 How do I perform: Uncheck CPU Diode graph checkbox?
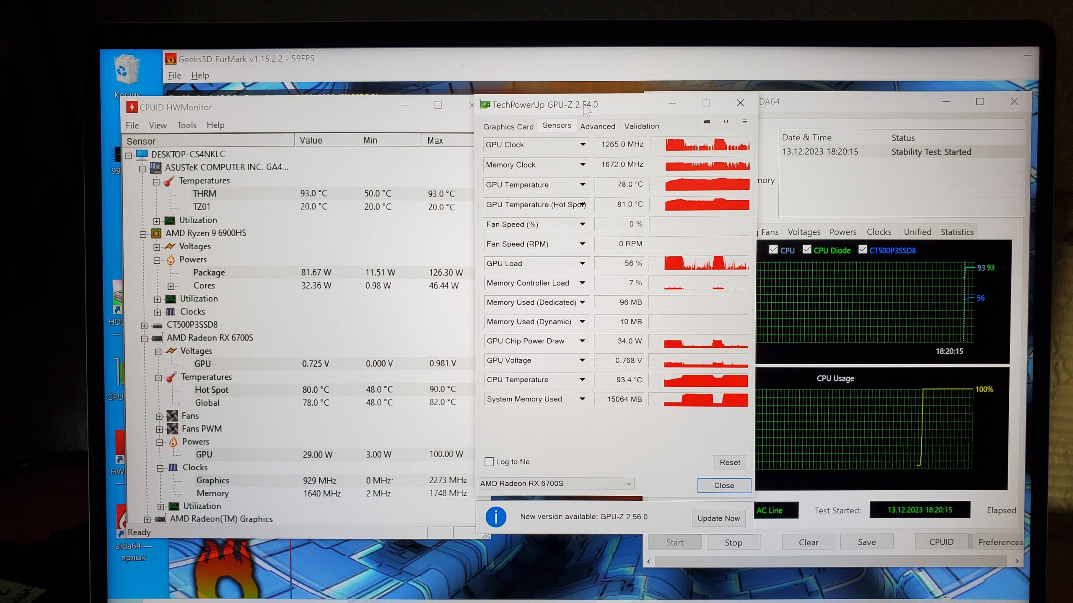[807, 250]
